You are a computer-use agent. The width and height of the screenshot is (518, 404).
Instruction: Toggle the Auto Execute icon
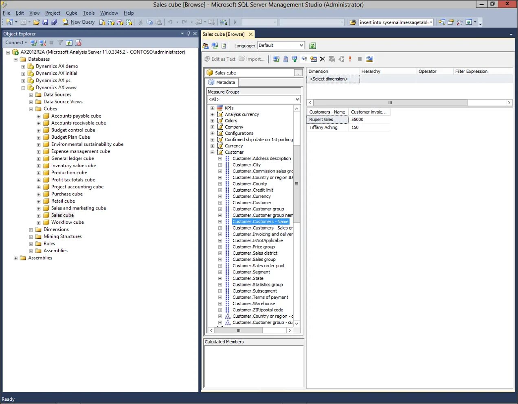coord(314,59)
